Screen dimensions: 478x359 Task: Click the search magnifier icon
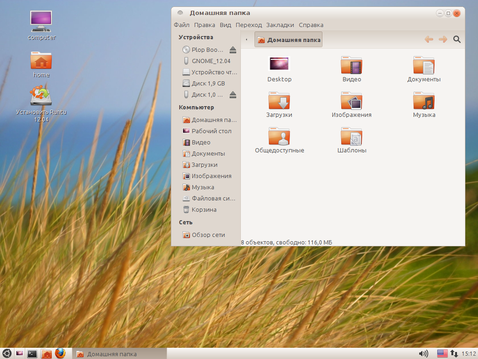[457, 39]
